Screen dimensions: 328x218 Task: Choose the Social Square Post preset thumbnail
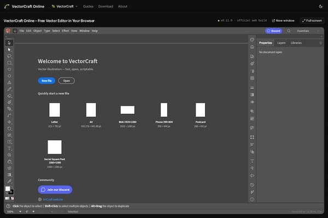[x=55, y=147]
